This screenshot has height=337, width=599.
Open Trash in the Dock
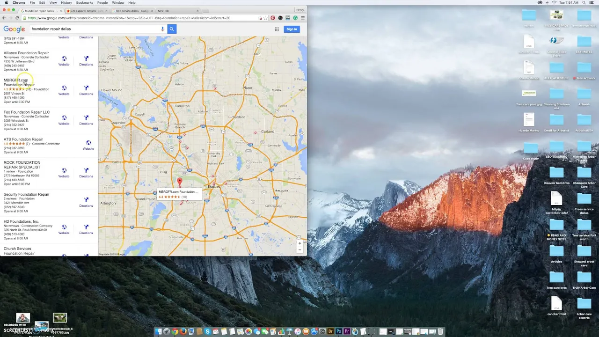pyautogui.click(x=440, y=331)
